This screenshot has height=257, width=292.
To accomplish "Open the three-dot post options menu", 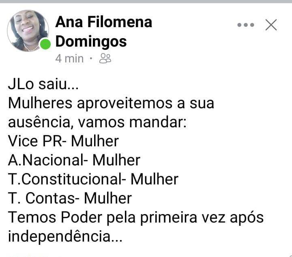I will 246,25.
